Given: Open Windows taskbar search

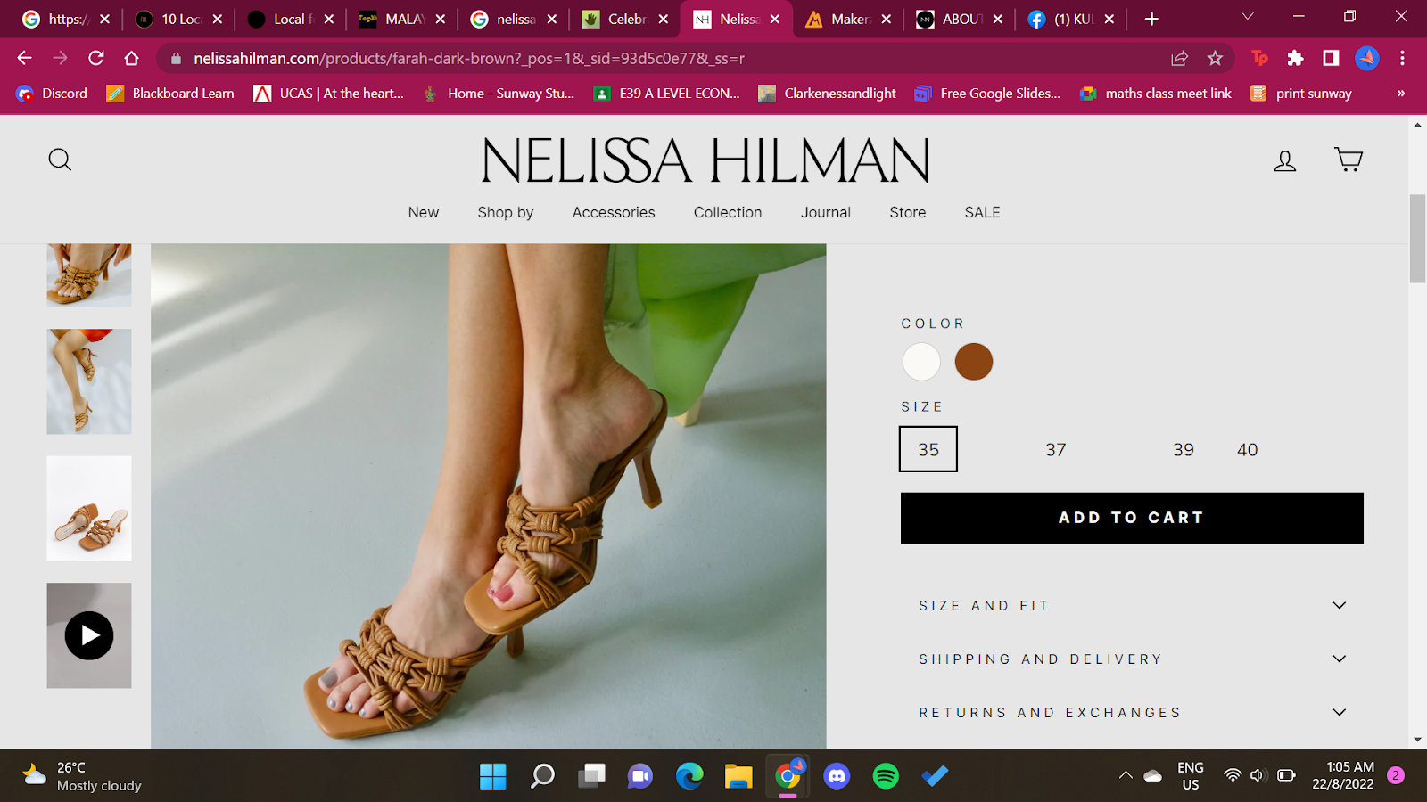Looking at the screenshot, I should (x=542, y=776).
